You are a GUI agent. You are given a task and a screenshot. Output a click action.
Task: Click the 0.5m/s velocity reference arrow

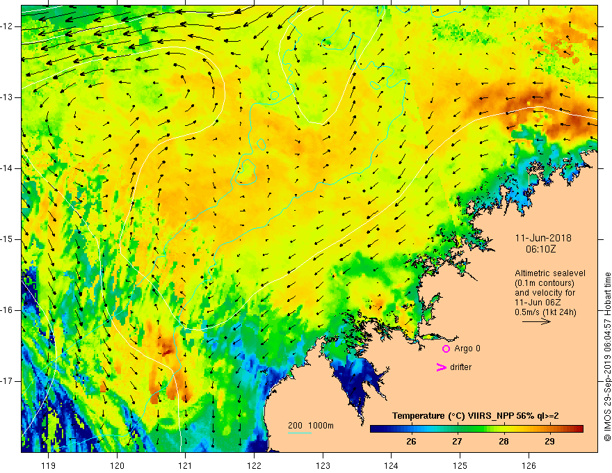click(x=536, y=321)
